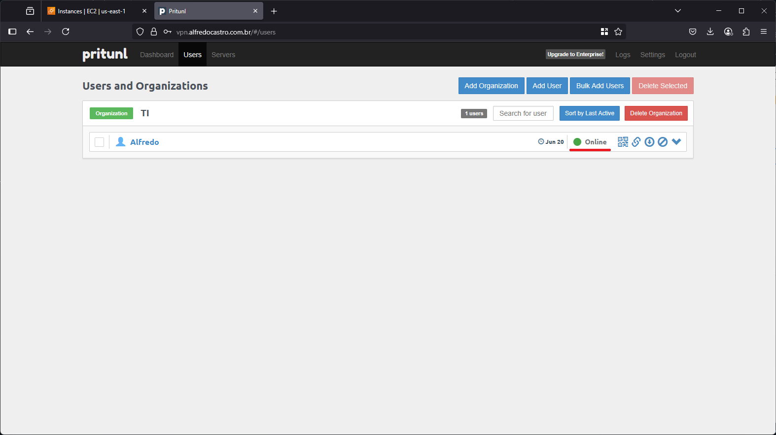776x435 pixels.
Task: Open tracking protection shield icon
Action: (x=140, y=32)
